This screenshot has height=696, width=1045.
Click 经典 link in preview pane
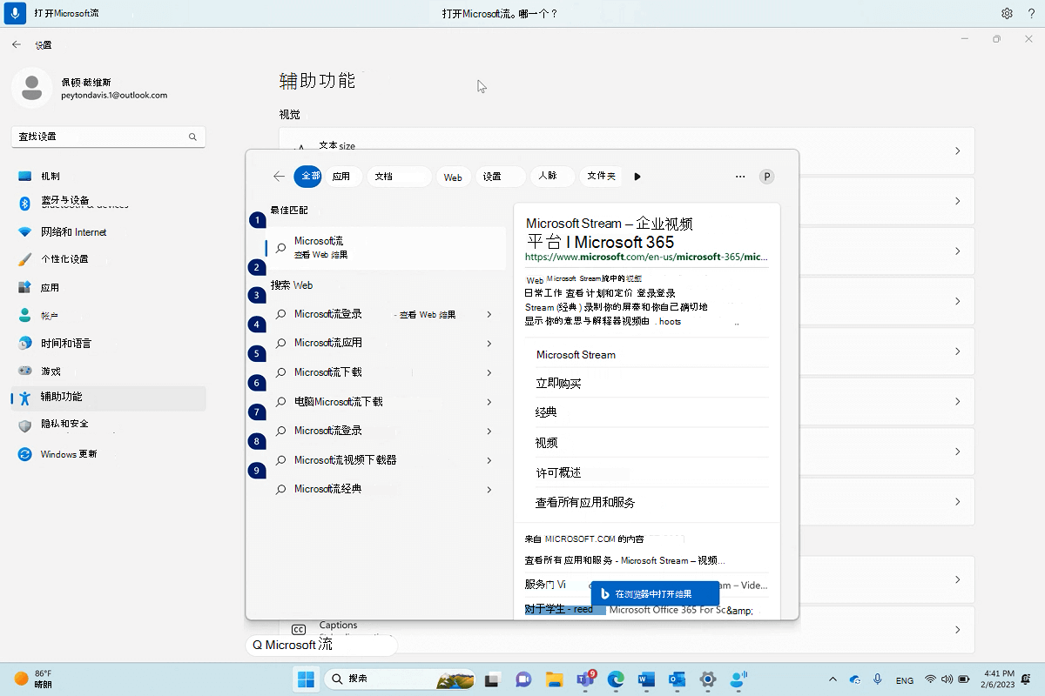[546, 412]
